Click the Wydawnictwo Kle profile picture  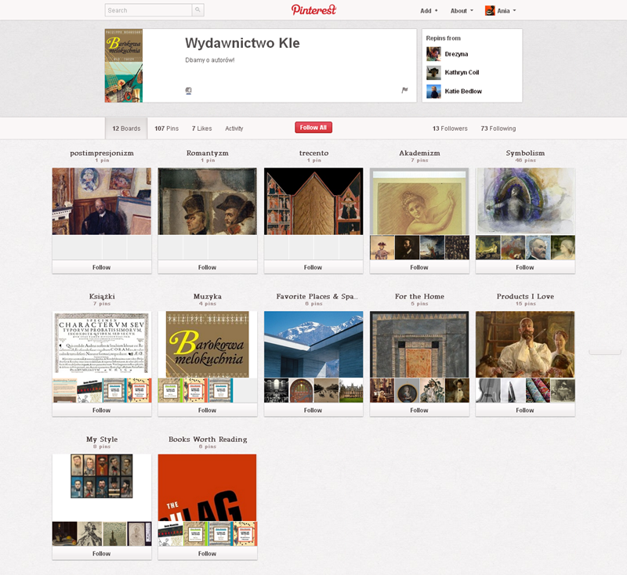pos(124,66)
